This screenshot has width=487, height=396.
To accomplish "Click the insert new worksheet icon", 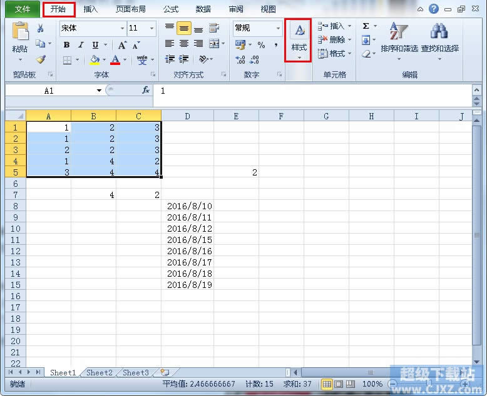I will pyautogui.click(x=165, y=372).
